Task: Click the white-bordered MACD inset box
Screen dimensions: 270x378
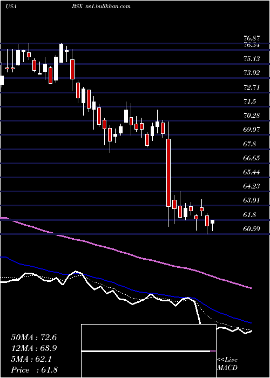Action: (x=148, y=351)
